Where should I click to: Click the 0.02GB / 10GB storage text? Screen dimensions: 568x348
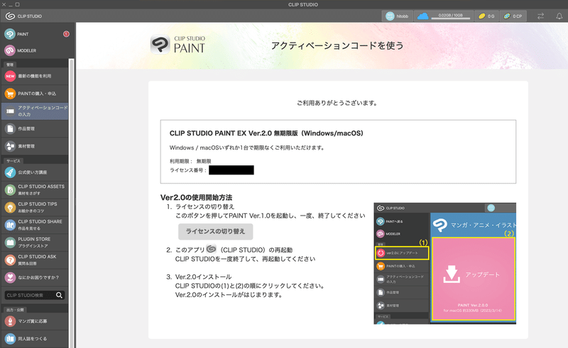tap(450, 15)
